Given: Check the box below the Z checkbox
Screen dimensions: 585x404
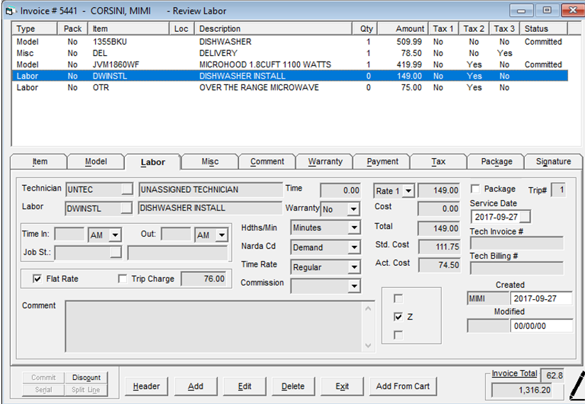Looking at the screenshot, I should [x=398, y=335].
